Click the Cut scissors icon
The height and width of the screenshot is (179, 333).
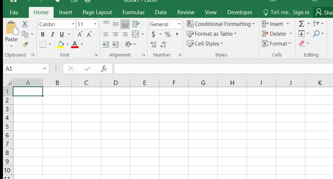pyautogui.click(x=25, y=24)
